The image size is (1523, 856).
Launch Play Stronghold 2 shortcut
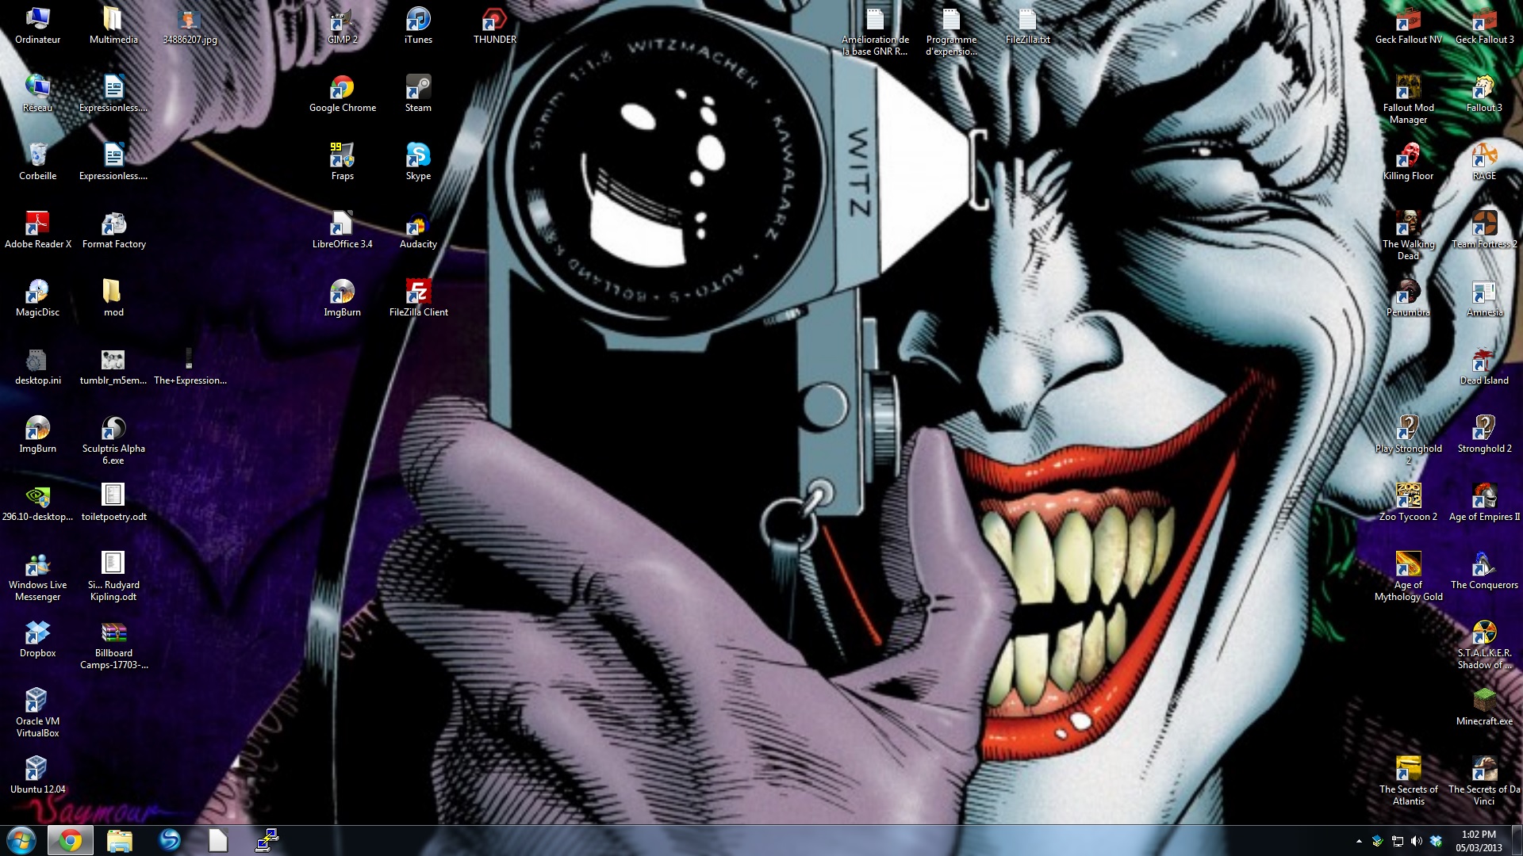click(1408, 440)
